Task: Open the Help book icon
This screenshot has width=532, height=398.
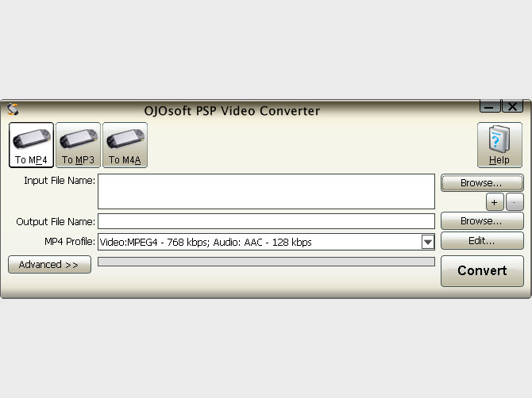Action: 499,145
